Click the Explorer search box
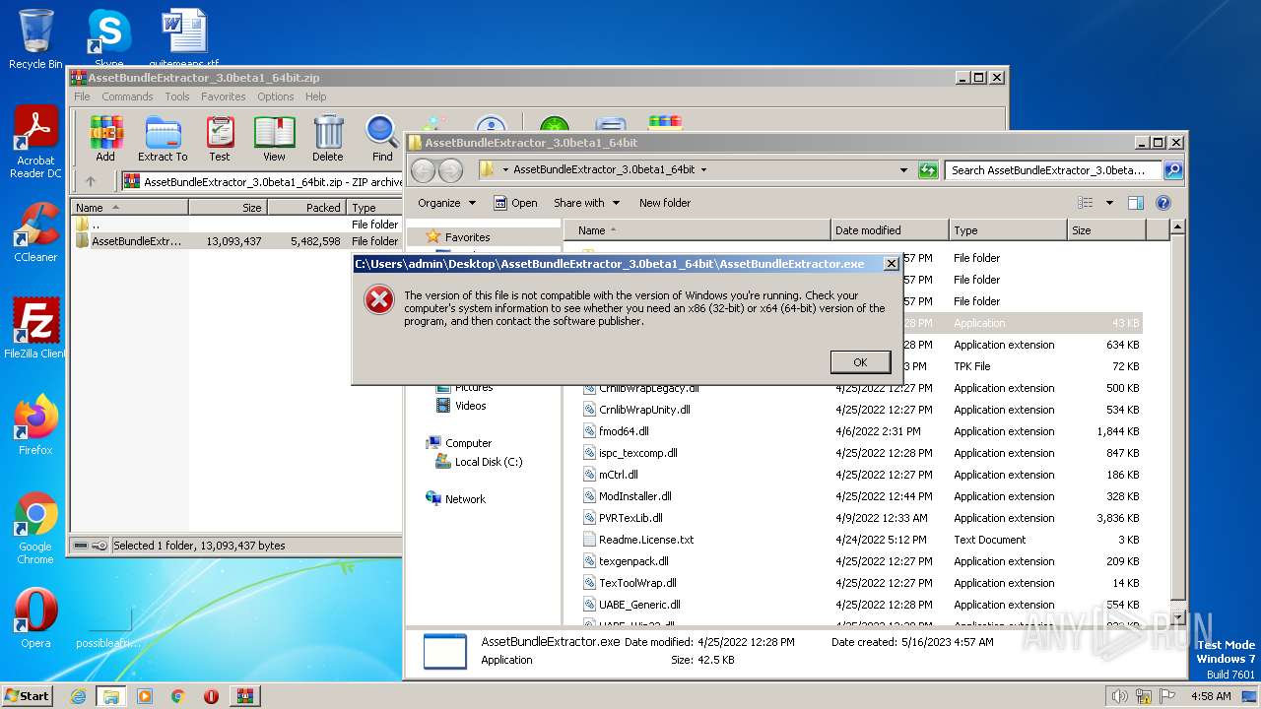The image size is (1261, 709). pyautogui.click(x=1053, y=170)
